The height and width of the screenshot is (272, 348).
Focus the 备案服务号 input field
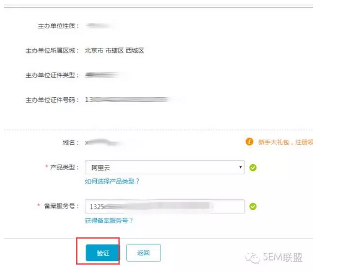165,207
